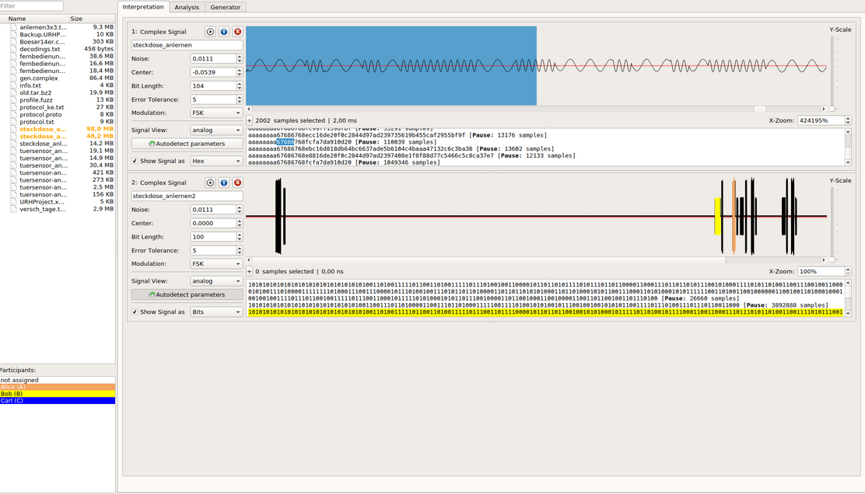Open info for signal 1

click(224, 32)
